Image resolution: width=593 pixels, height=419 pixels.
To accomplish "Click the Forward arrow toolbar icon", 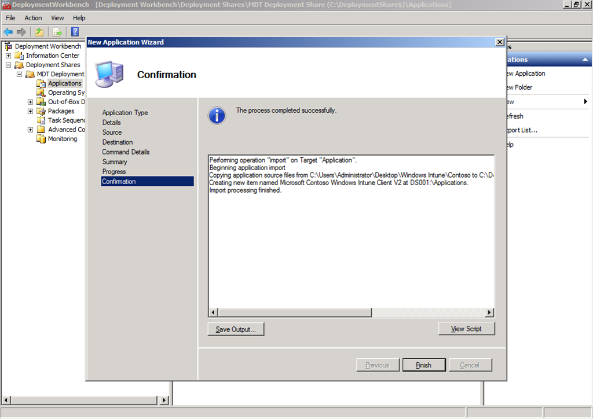I will click(x=21, y=32).
